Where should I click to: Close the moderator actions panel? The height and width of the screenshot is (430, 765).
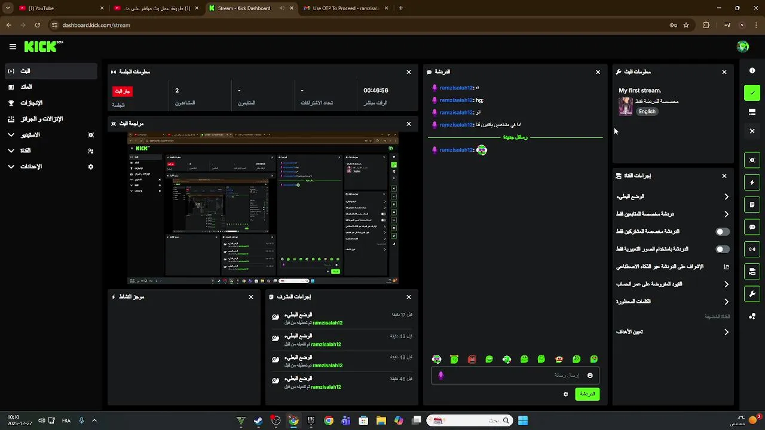pyautogui.click(x=409, y=297)
